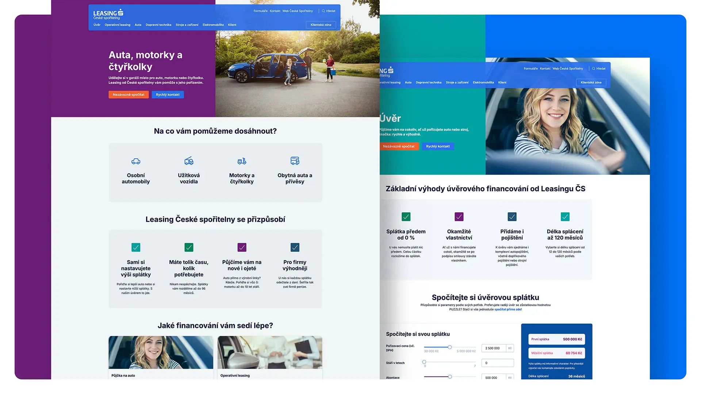Select the Osobní automobily car icon
701x394 pixels.
tap(136, 161)
